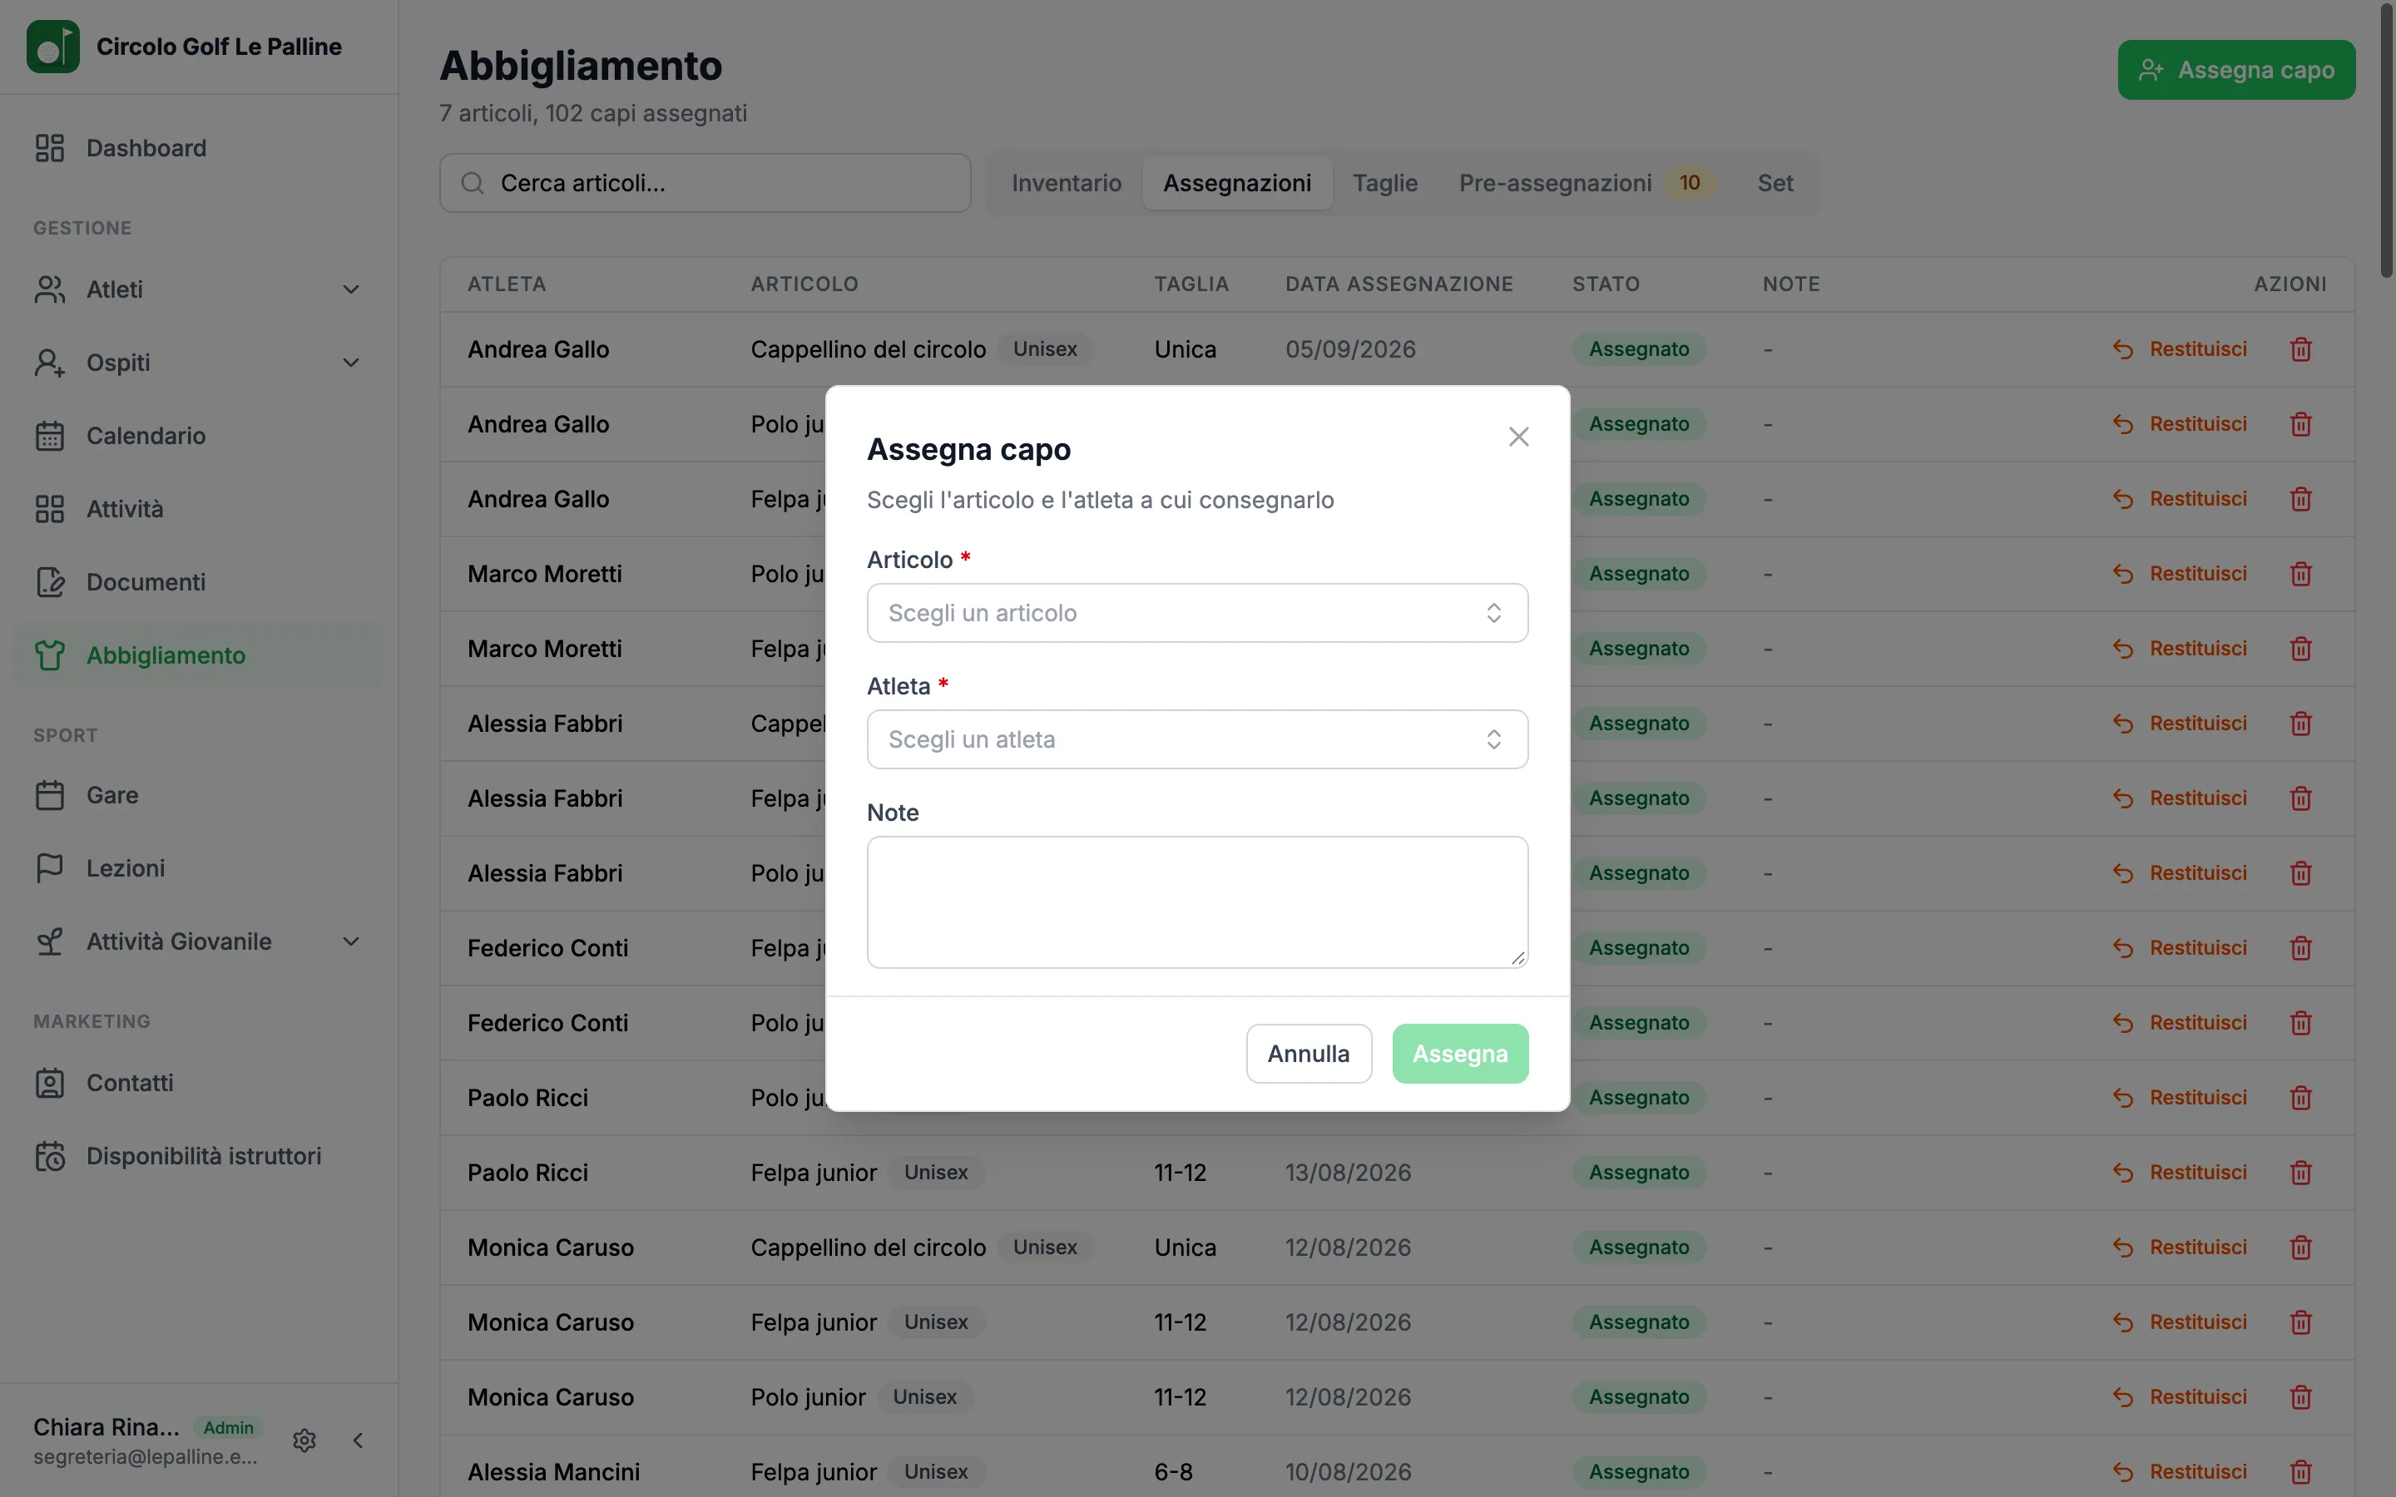The image size is (2396, 1497).
Task: Restituisci Andrea Gallo's Cappellino del circolo
Action: (2181, 349)
